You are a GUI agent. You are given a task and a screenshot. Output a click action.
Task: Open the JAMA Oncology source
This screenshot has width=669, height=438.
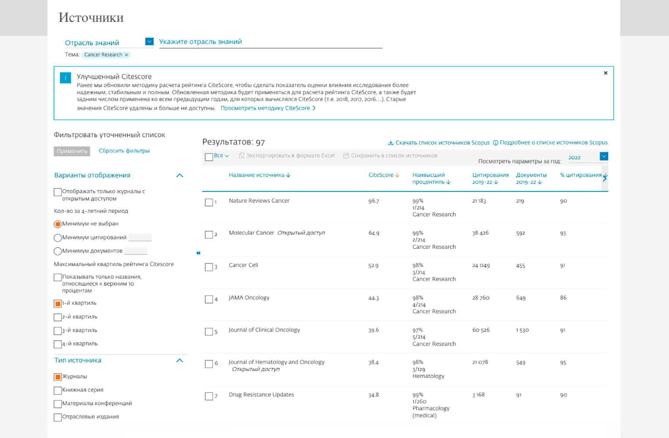(x=249, y=298)
